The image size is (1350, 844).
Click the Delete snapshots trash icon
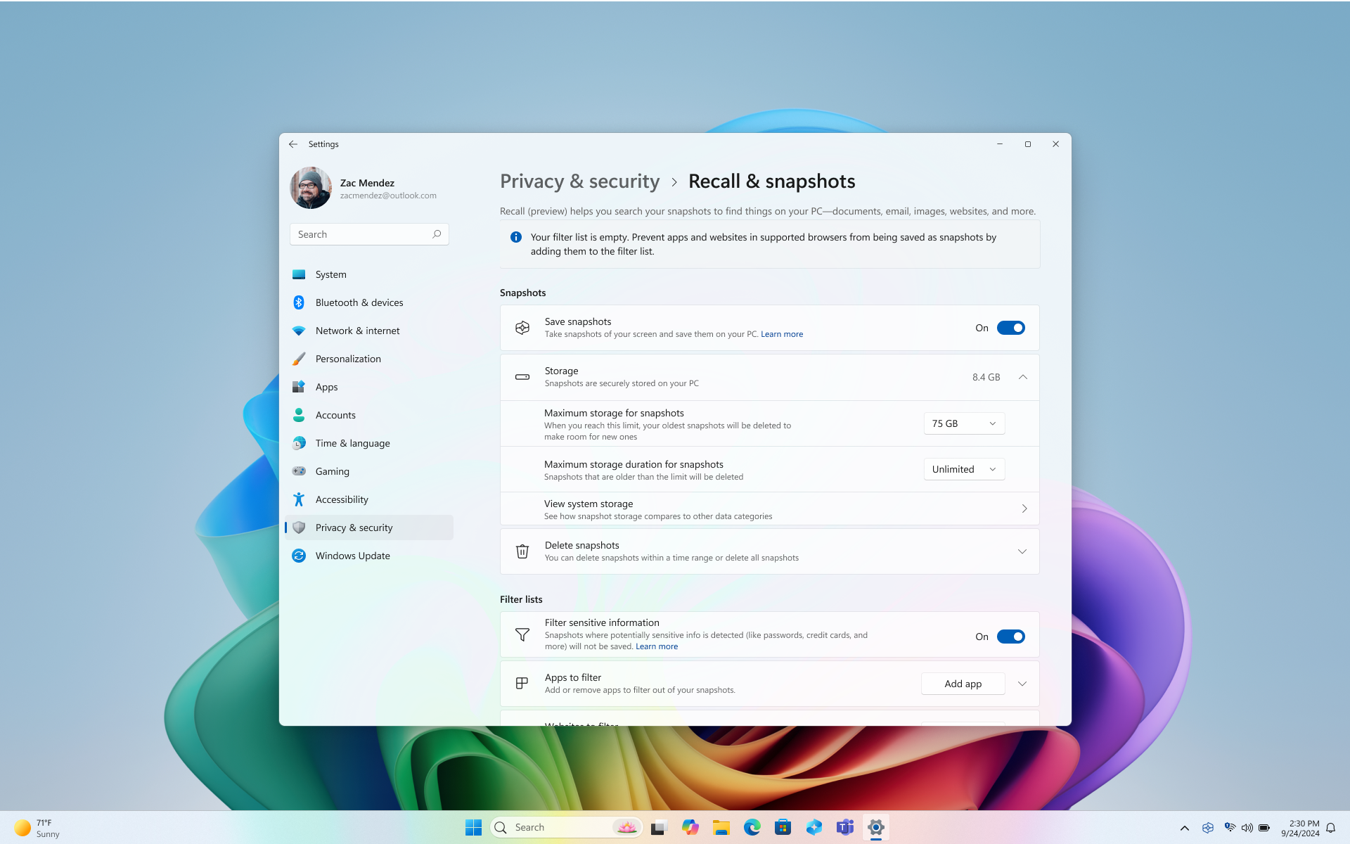point(522,550)
